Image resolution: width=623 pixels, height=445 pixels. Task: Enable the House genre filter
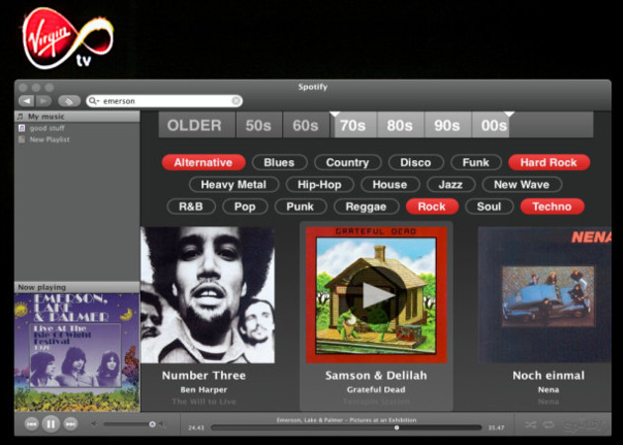click(390, 184)
